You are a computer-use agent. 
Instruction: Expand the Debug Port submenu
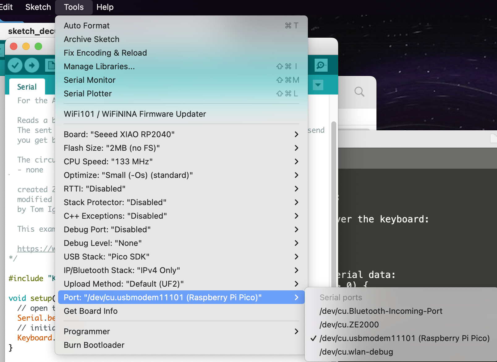point(181,229)
